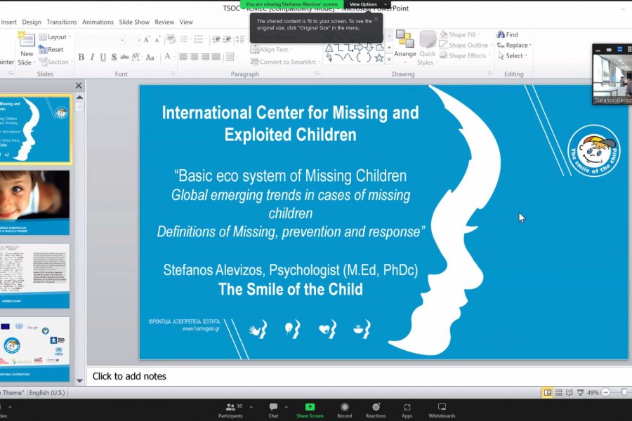This screenshot has width=632, height=421.
Task: Open Whiteboards in the Zoom toolbar
Action: [442, 410]
